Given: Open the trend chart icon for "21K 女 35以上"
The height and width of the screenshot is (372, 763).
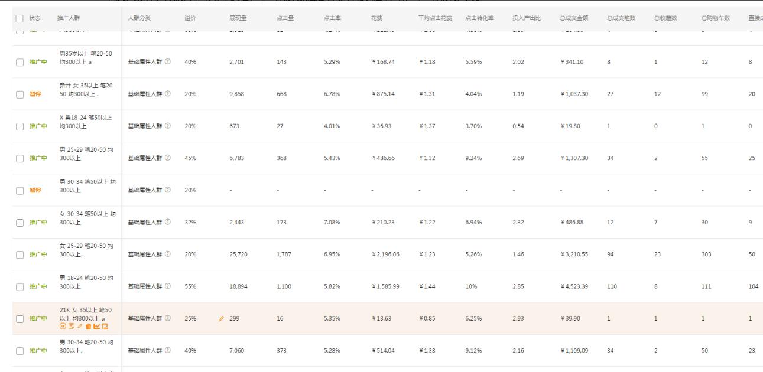Looking at the screenshot, I should pos(96,327).
